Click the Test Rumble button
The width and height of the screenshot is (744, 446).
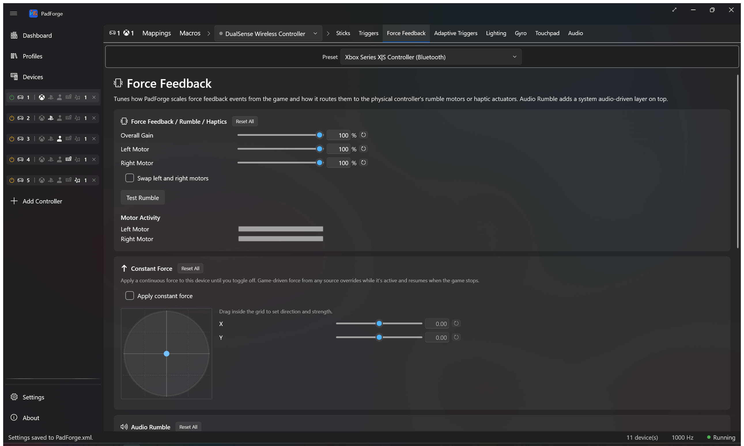point(143,197)
